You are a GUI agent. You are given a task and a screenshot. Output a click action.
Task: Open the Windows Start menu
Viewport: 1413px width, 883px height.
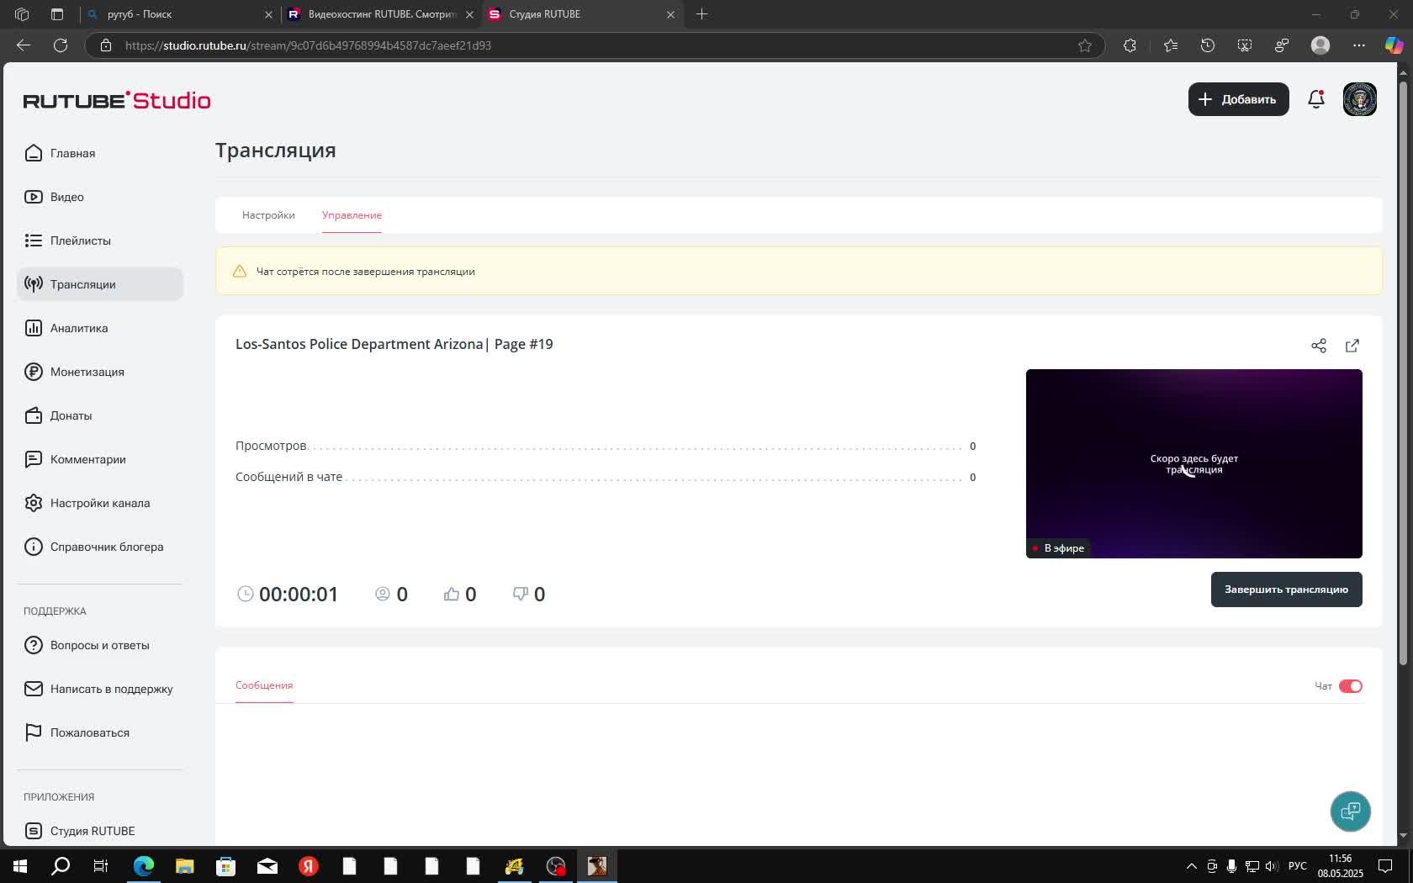20,866
